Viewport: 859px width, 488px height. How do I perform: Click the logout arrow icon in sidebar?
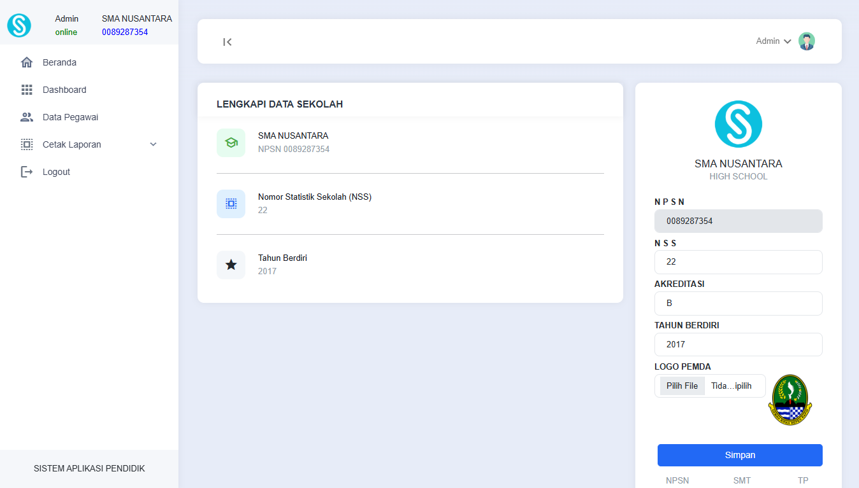pyautogui.click(x=27, y=172)
